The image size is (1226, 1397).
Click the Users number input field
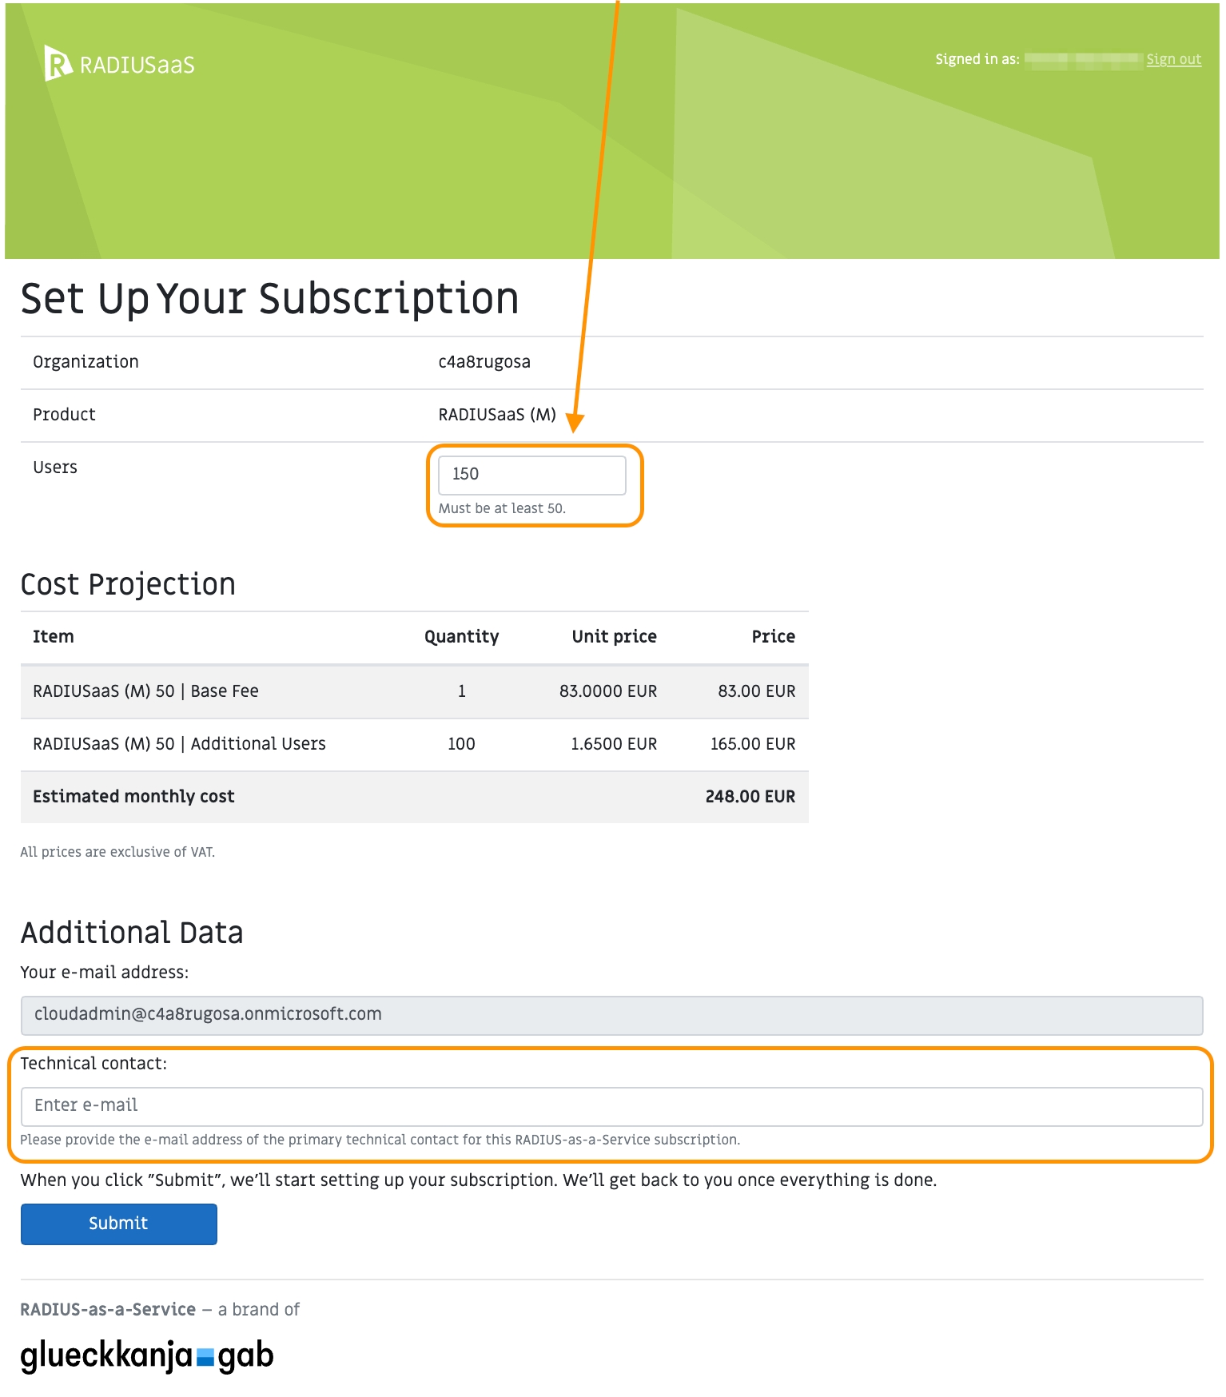click(531, 475)
